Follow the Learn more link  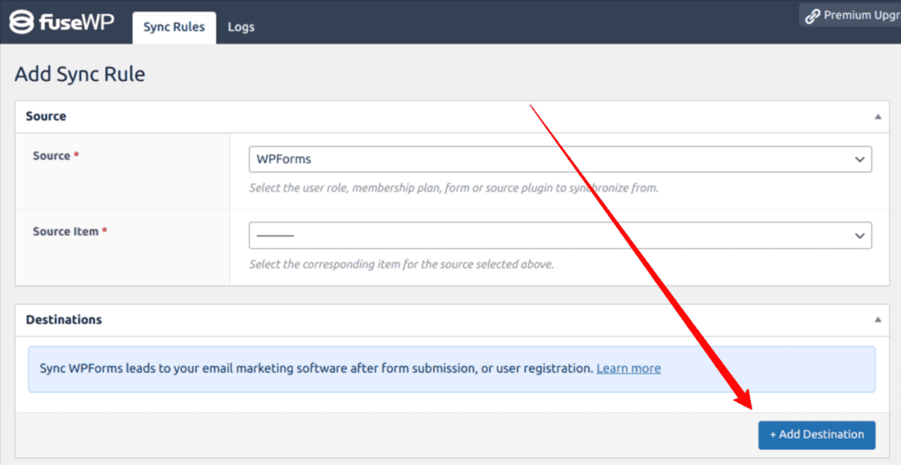click(628, 368)
